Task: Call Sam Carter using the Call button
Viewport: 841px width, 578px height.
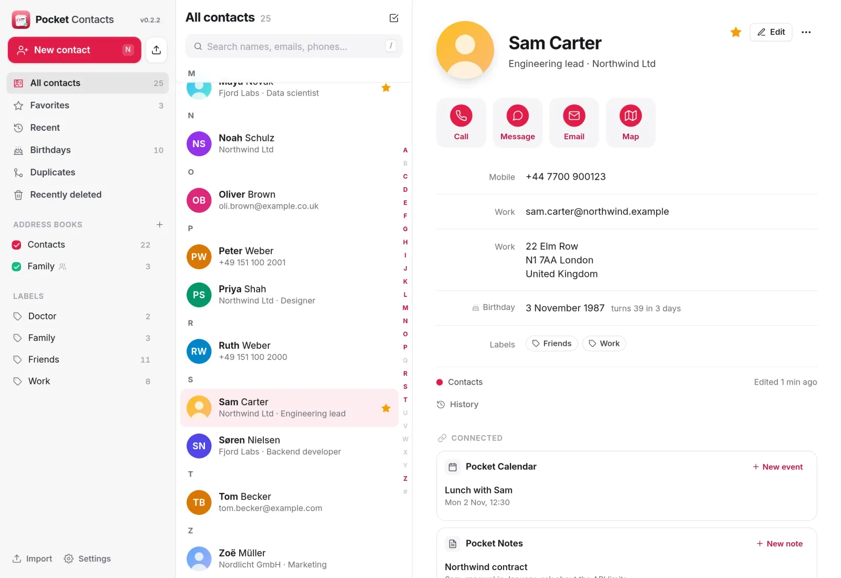Action: pyautogui.click(x=461, y=122)
